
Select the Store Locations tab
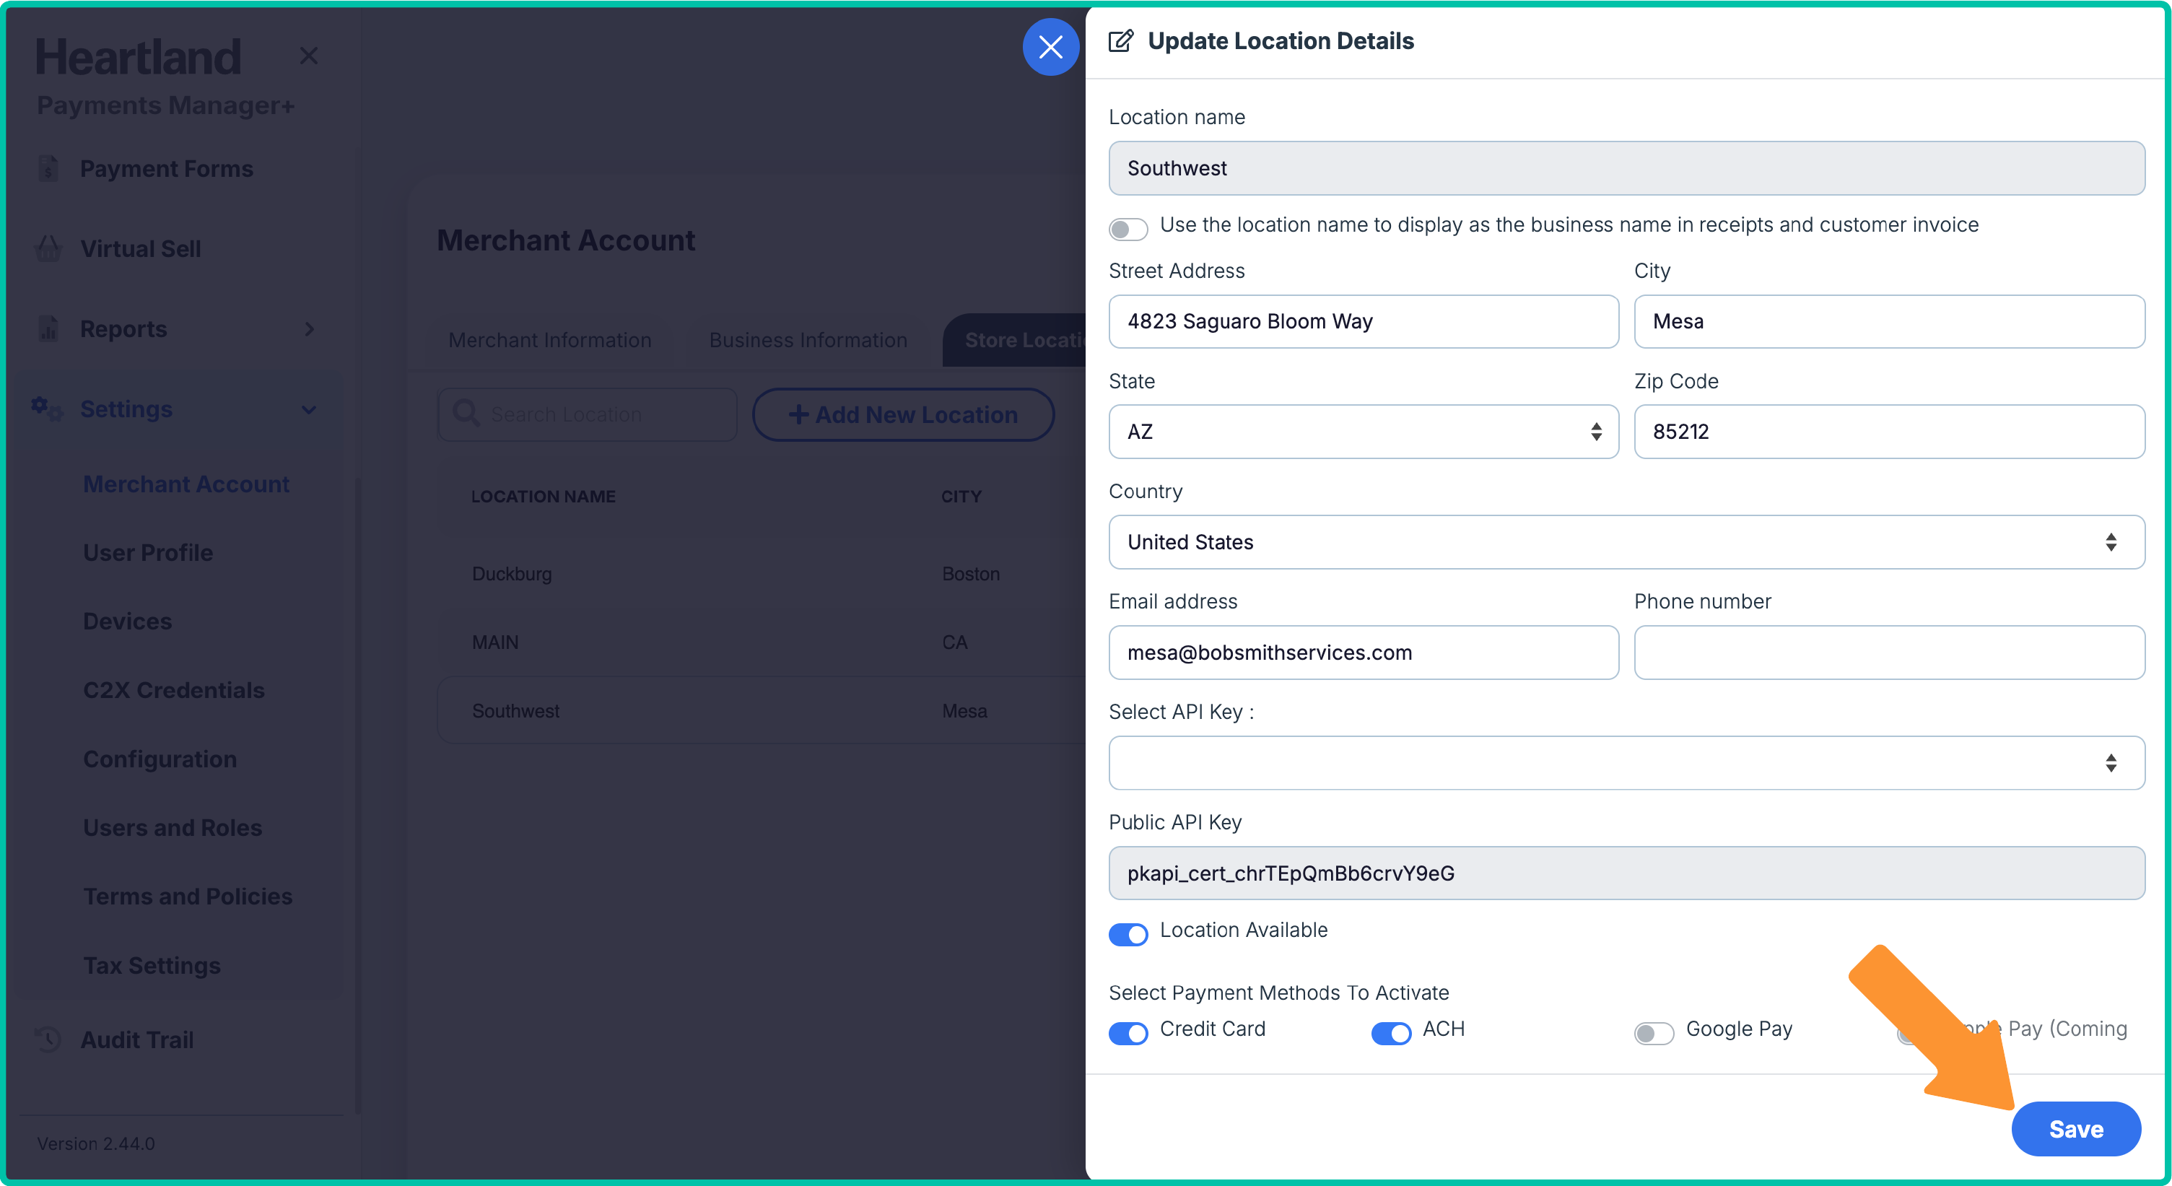tap(1013, 340)
